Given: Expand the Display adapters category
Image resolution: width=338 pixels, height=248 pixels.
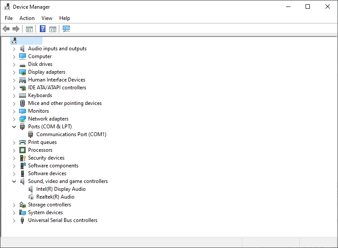Looking at the screenshot, I should (14, 72).
